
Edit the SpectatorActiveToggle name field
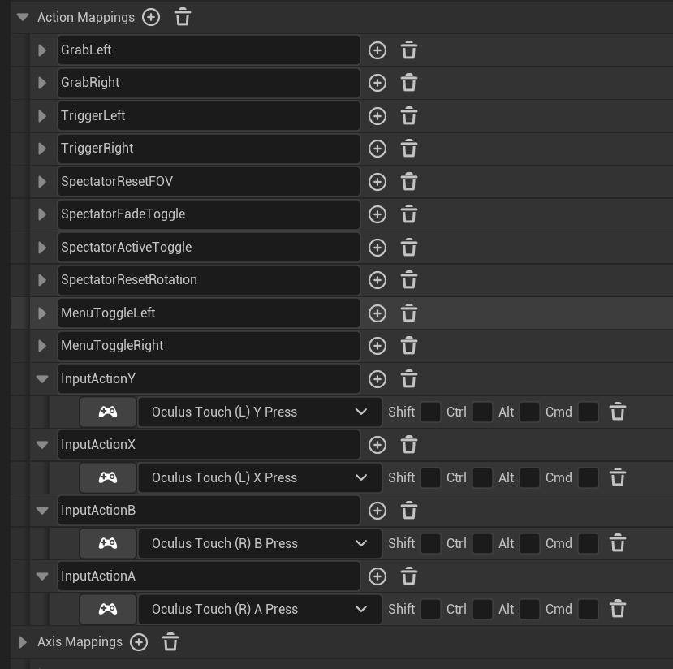pos(209,248)
